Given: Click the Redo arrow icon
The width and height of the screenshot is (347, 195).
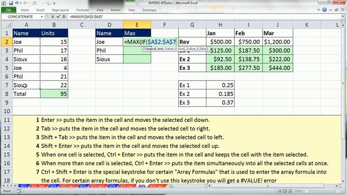Looking at the screenshot, I should pos(25,3).
